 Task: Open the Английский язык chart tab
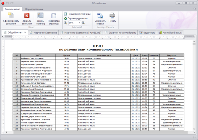170,33
